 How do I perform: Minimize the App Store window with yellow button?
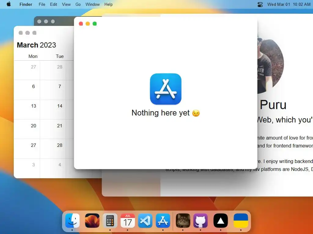88,24
